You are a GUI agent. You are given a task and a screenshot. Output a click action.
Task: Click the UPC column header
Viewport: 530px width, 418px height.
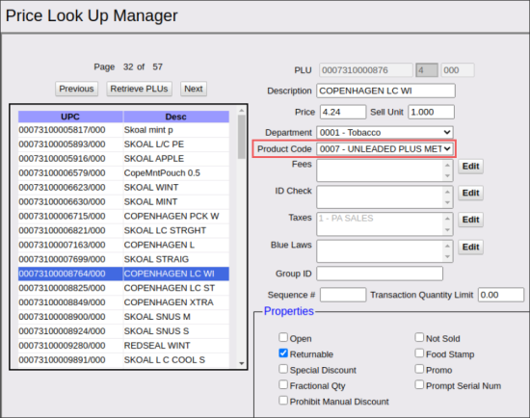[x=70, y=117]
